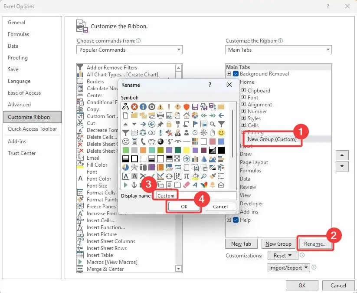
Task: Pick the blue flag symbol
Action: click(195, 124)
